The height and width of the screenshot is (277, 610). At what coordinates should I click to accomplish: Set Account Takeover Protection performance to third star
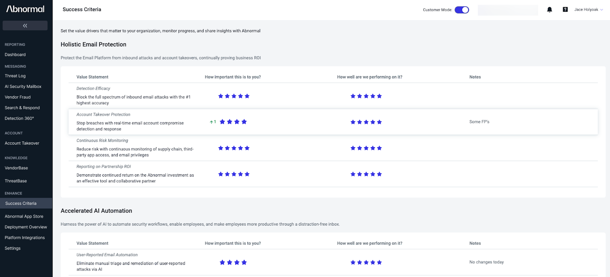click(x=366, y=122)
